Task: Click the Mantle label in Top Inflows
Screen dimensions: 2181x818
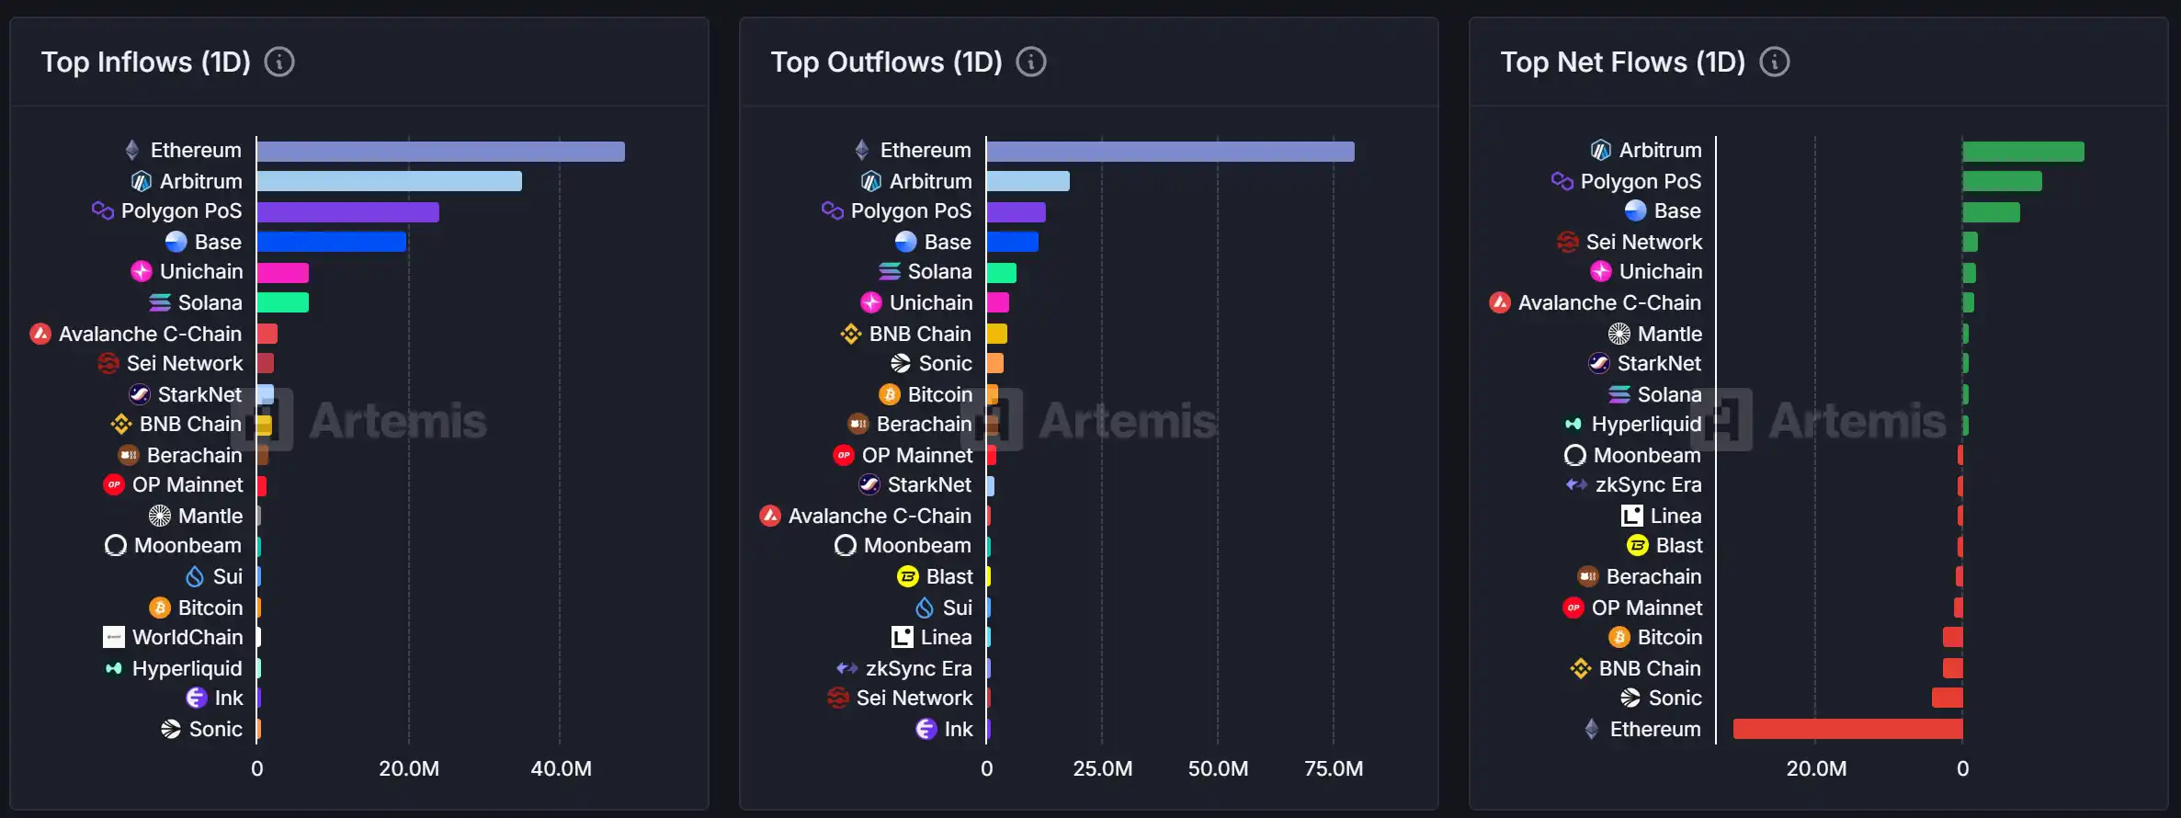Action: click(210, 516)
